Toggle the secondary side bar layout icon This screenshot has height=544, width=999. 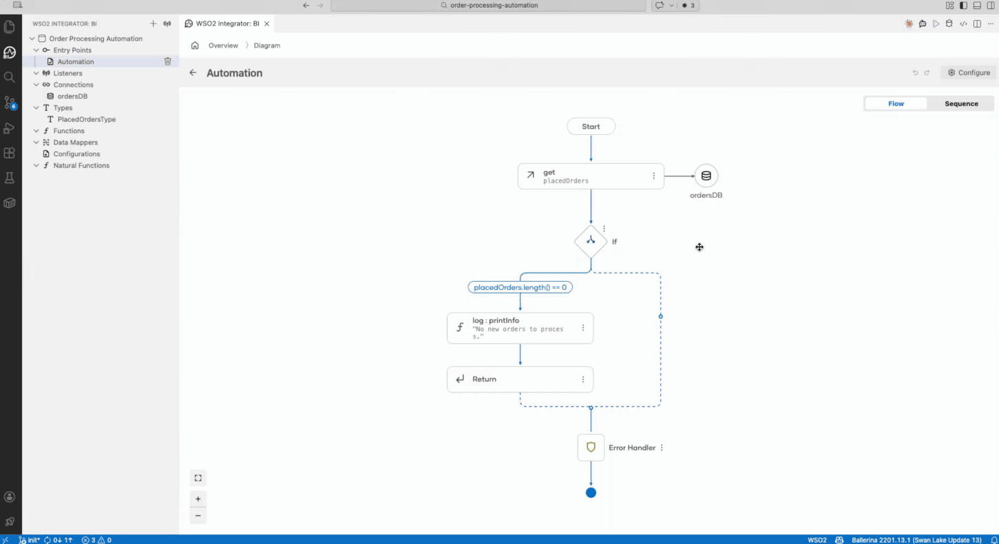(989, 6)
